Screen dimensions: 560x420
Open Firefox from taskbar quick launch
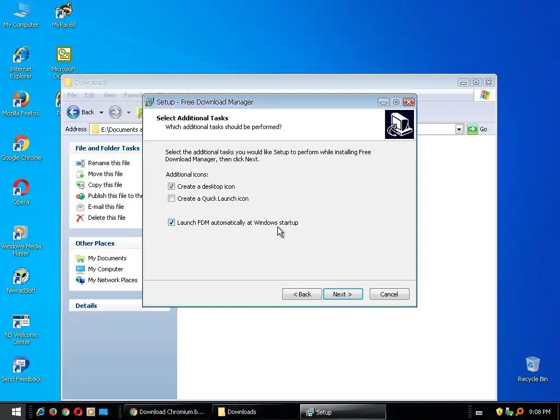click(53, 412)
